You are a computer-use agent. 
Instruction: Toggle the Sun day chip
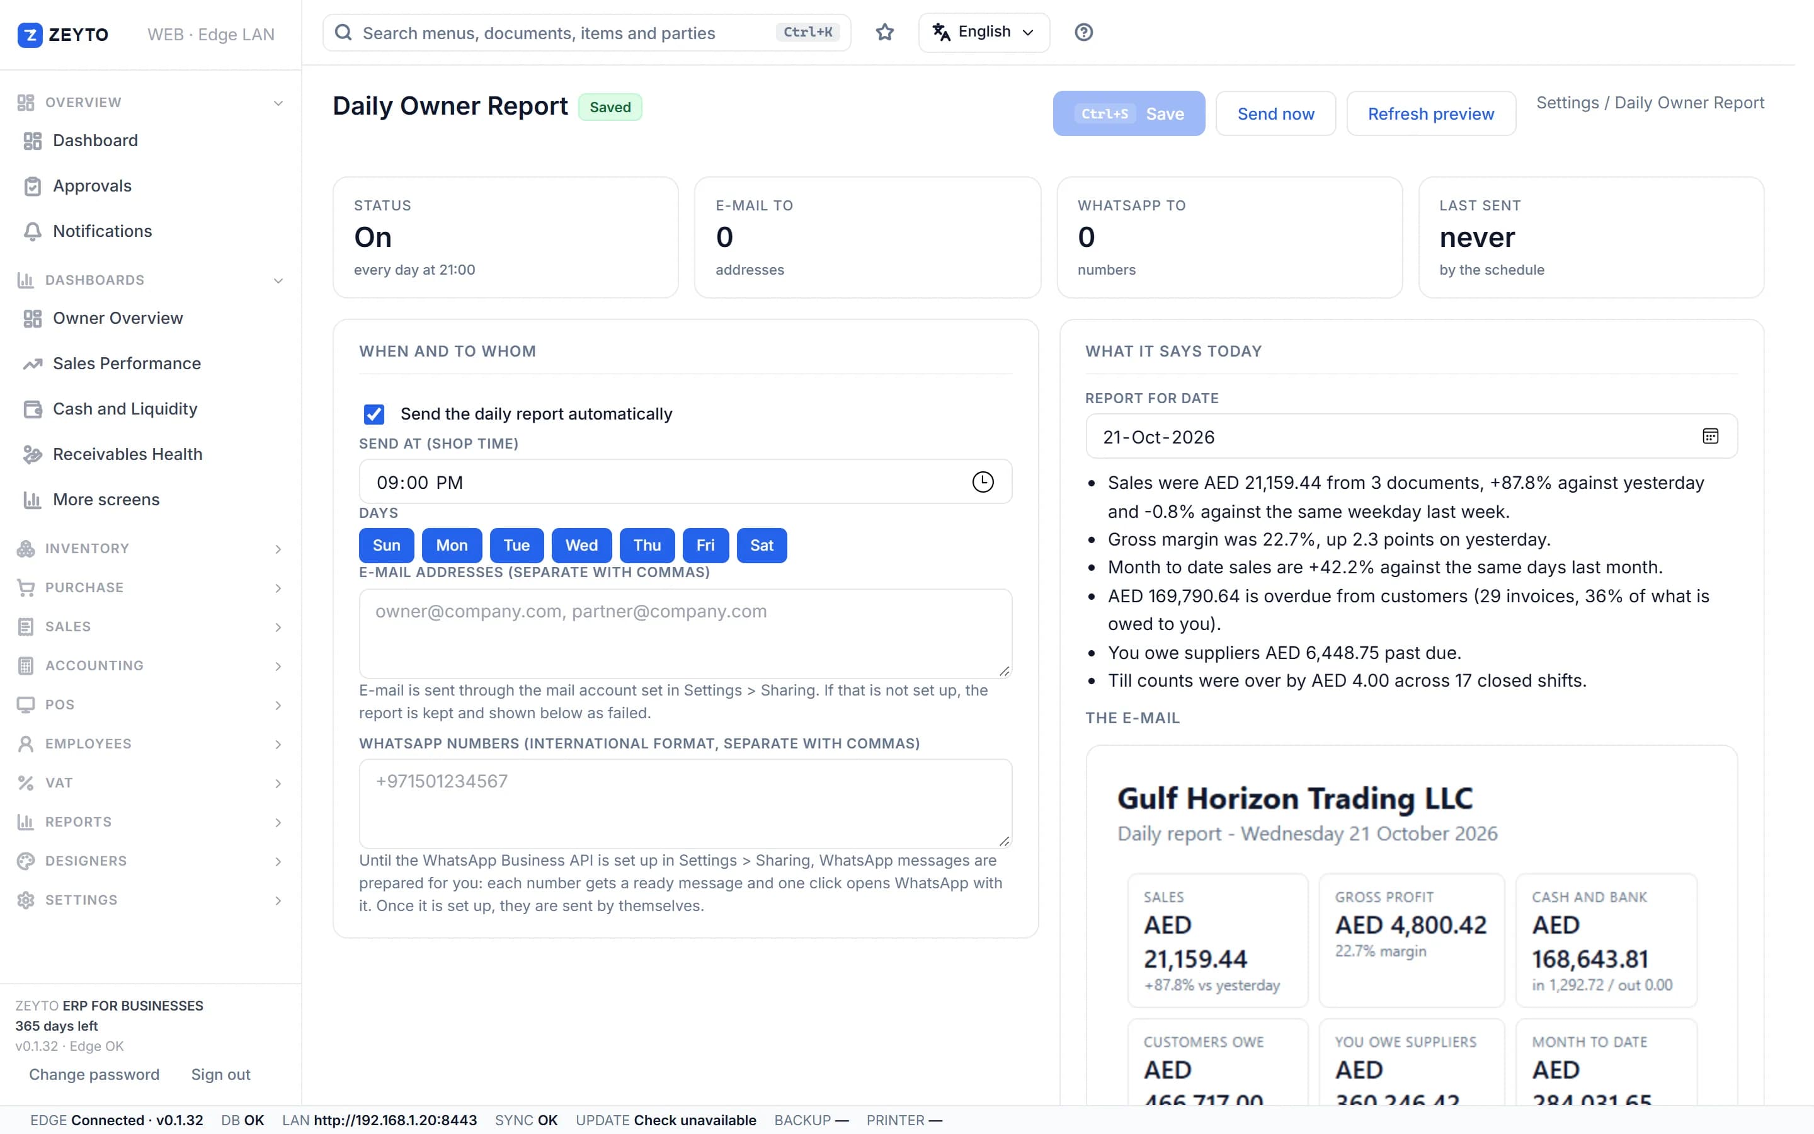click(386, 545)
